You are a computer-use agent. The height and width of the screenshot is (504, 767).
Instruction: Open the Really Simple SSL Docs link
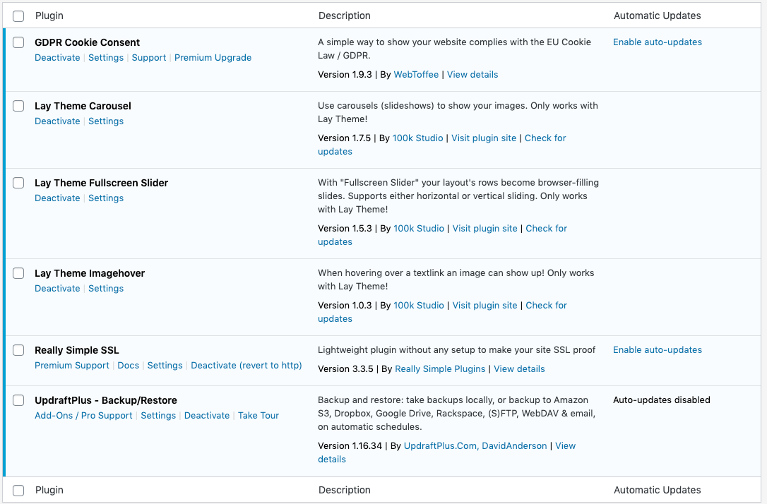128,366
